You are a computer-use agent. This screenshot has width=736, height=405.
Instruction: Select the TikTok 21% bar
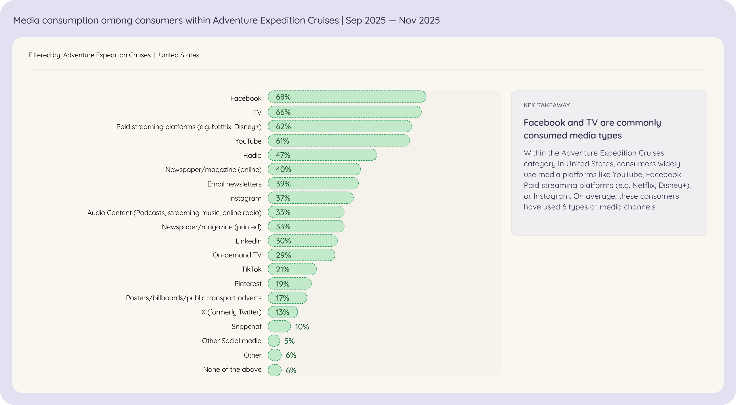click(292, 269)
